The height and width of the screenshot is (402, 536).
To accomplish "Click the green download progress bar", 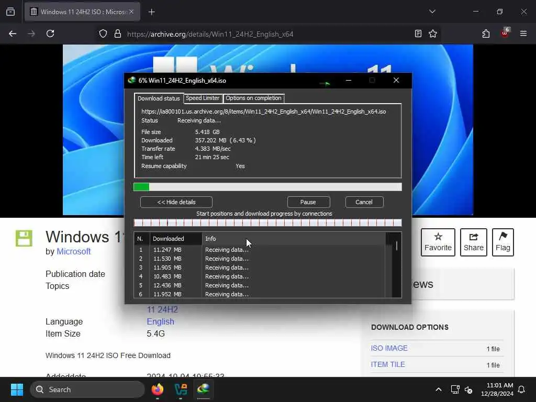I will 267,187.
